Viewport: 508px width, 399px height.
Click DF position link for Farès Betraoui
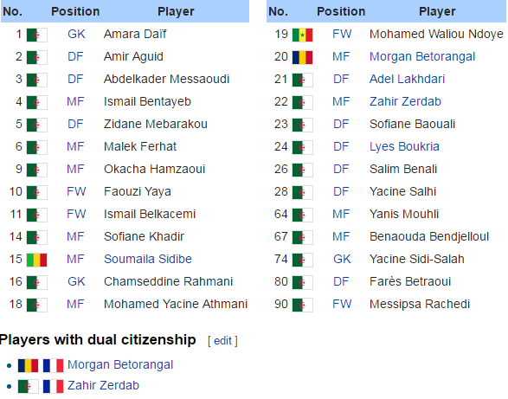coord(341,281)
